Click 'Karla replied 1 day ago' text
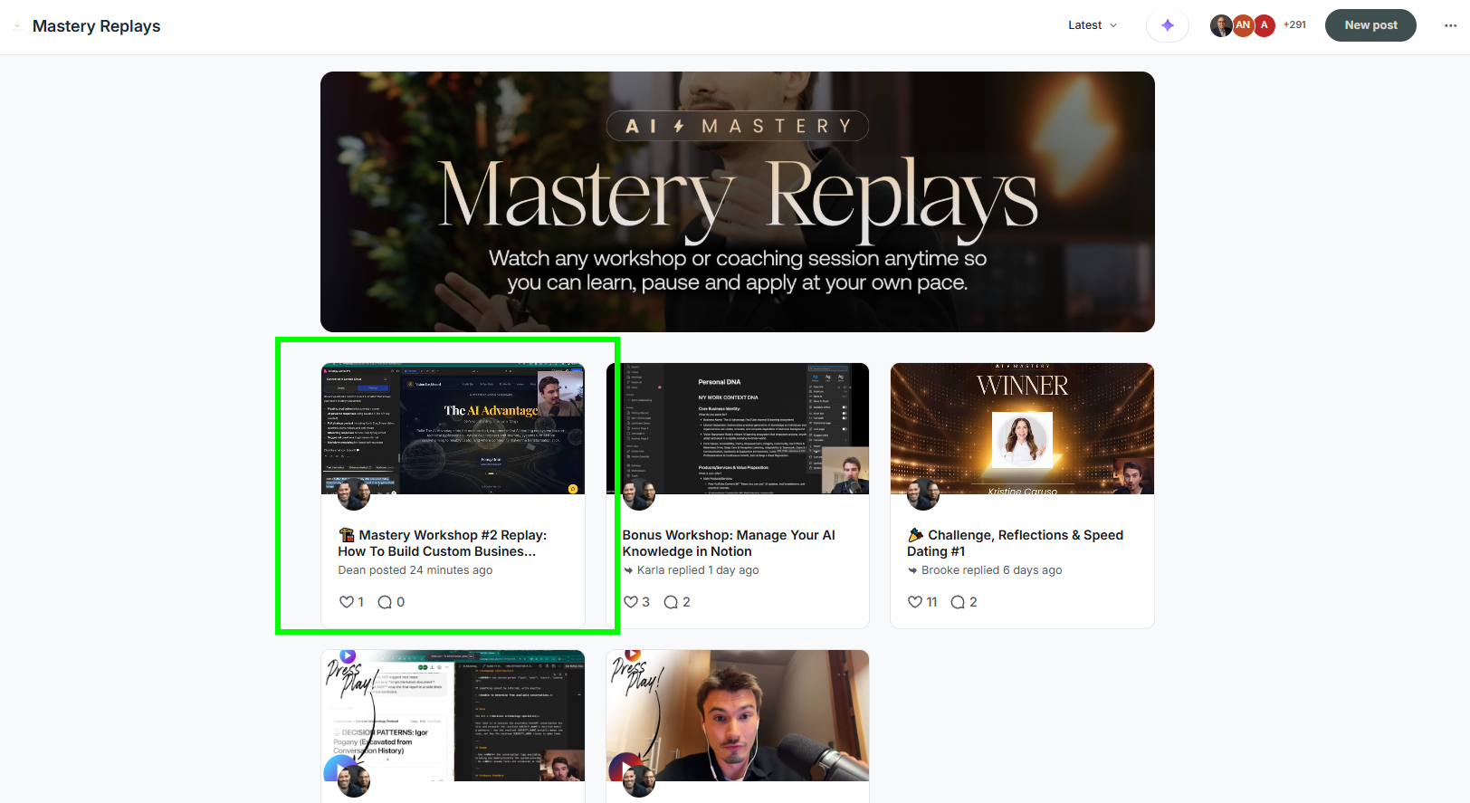Image resolution: width=1470 pixels, height=803 pixels. [x=698, y=570]
